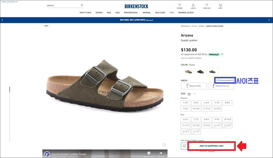Choose the selected Thyme color swatch
This screenshot has height=158, width=273.
(212, 72)
